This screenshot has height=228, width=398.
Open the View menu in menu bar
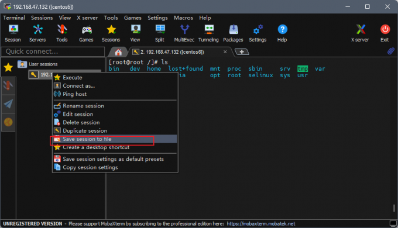[x=65, y=18]
